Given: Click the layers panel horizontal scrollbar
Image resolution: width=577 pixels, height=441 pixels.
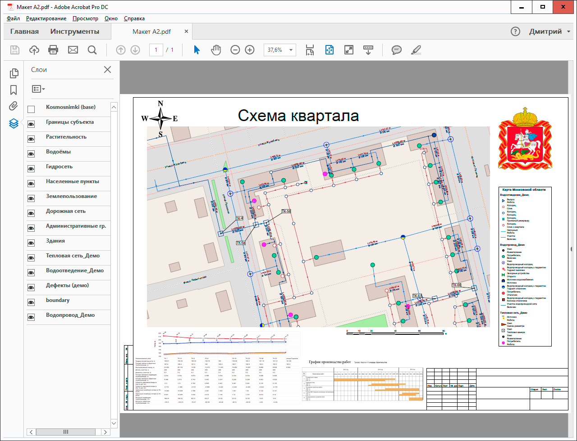Looking at the screenshot, I should 66,432.
